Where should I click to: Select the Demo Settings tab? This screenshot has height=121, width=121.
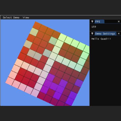[105, 34]
